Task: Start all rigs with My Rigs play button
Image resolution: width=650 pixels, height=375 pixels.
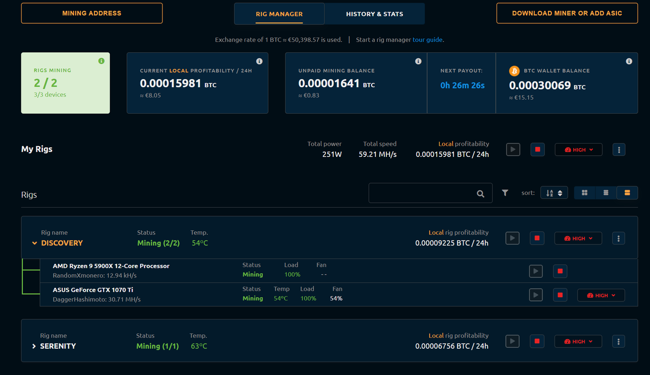Action: point(513,150)
